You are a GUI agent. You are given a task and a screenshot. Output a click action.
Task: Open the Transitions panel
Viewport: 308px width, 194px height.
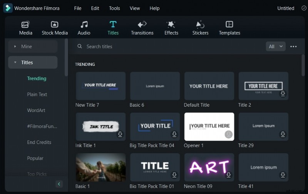click(x=142, y=25)
